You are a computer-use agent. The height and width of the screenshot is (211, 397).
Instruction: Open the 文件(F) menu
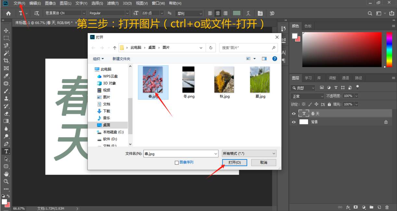coord(19,3)
